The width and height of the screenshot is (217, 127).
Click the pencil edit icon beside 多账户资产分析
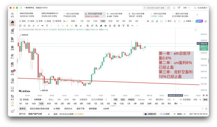pos(49,114)
